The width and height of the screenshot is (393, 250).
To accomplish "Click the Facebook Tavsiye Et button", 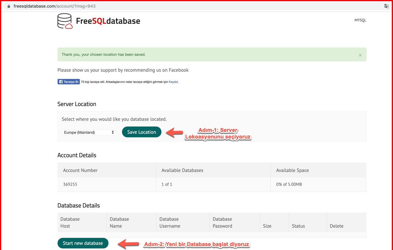I will 69,82.
